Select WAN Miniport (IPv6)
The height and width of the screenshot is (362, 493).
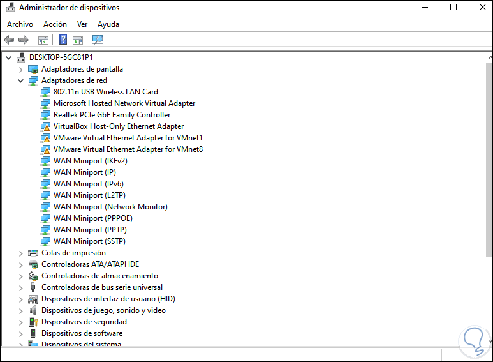pos(89,184)
